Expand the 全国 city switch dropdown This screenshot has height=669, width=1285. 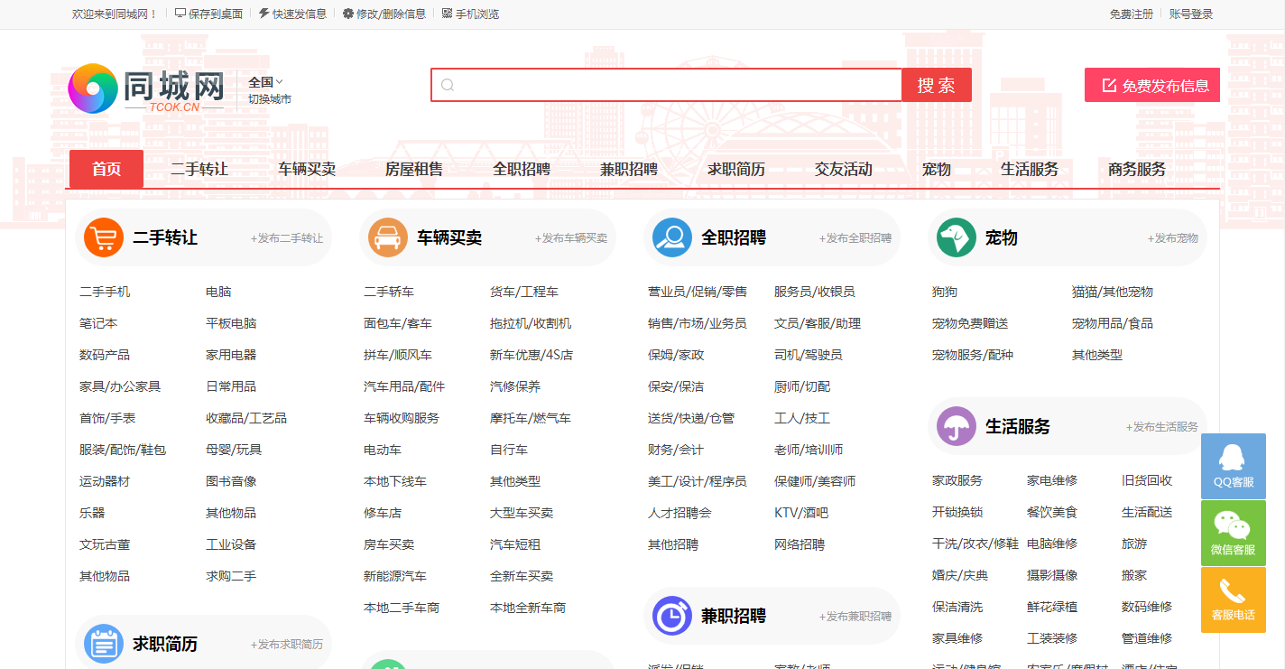pyautogui.click(x=265, y=82)
